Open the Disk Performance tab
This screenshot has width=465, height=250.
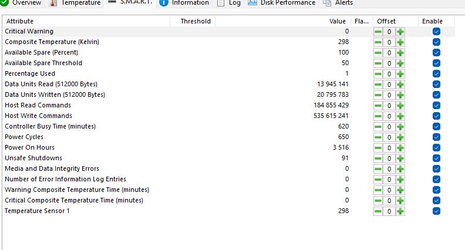click(x=282, y=3)
